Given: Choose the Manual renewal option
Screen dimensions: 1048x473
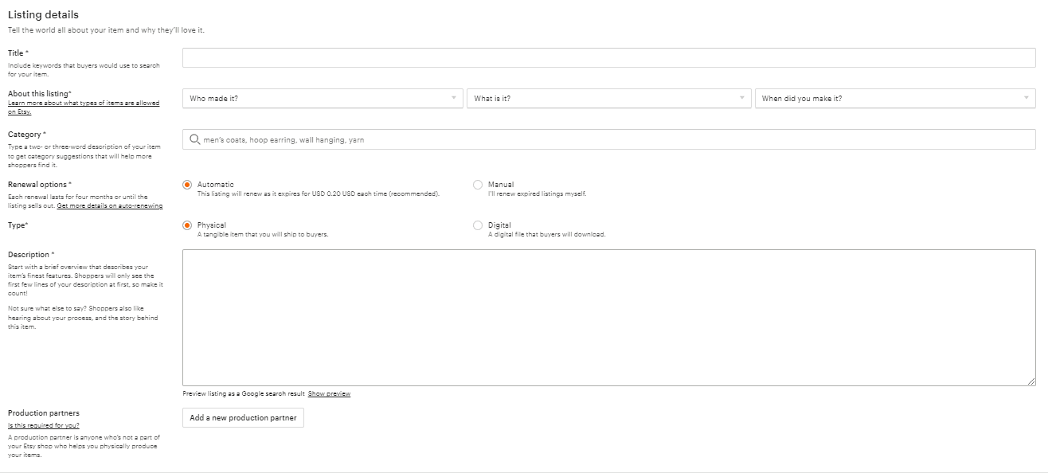Looking at the screenshot, I should pyautogui.click(x=478, y=185).
